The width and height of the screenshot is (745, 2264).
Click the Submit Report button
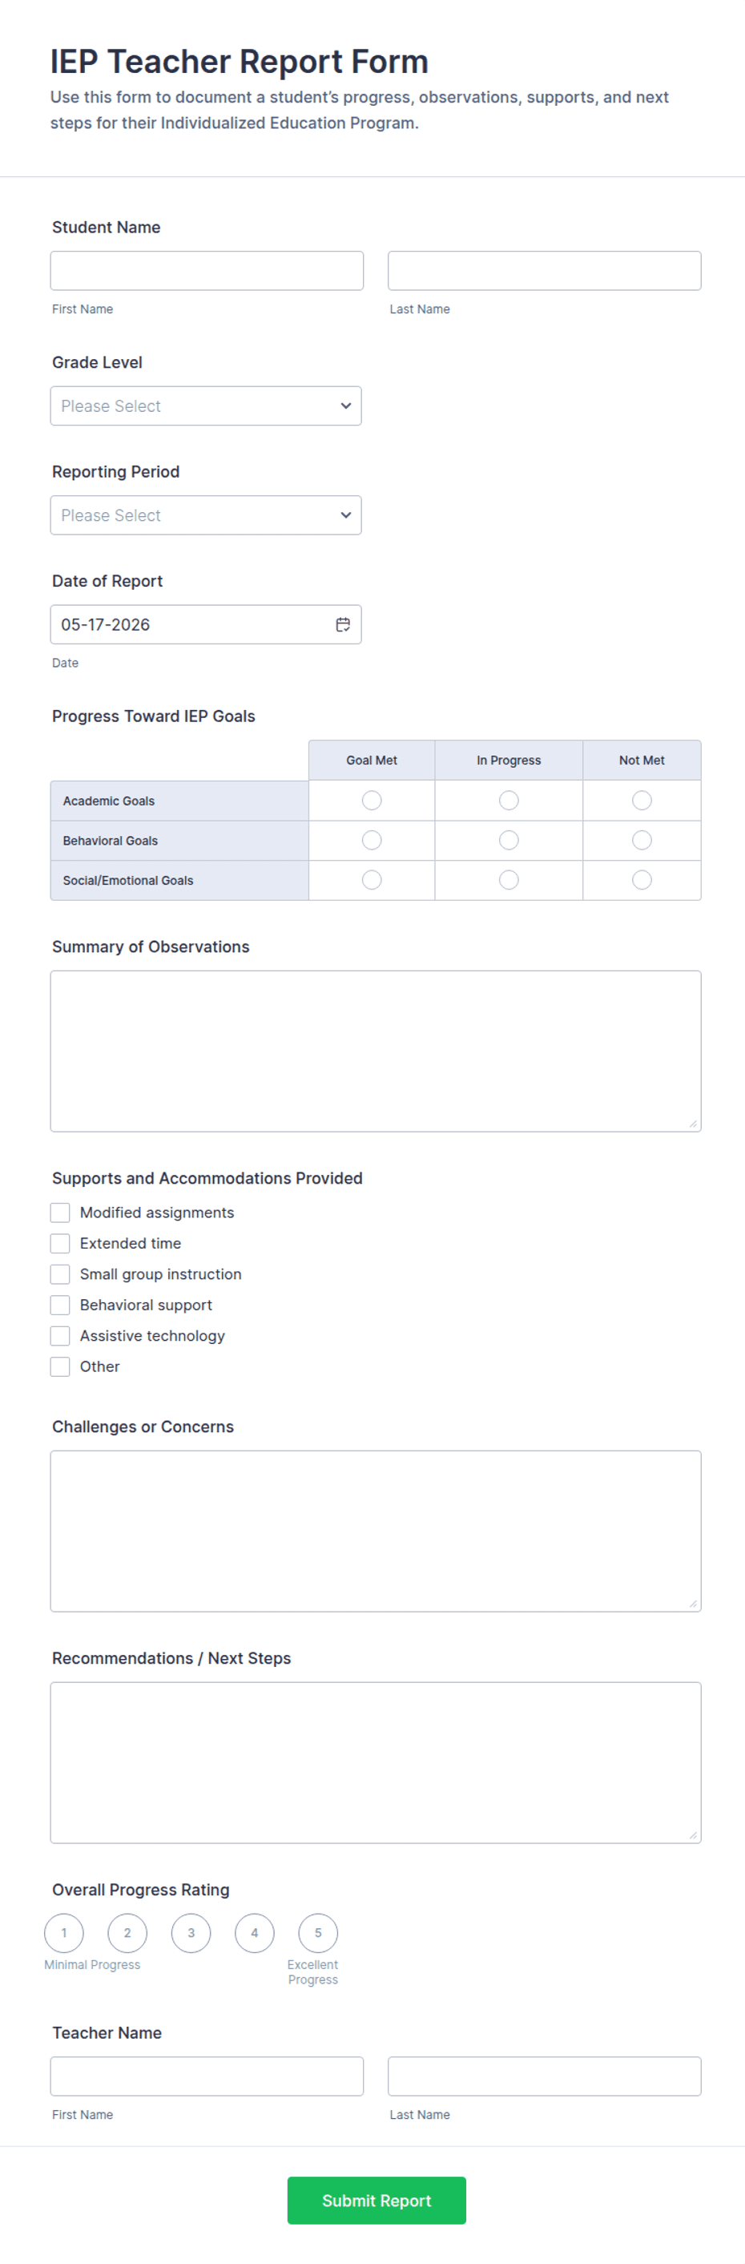coord(377,2200)
